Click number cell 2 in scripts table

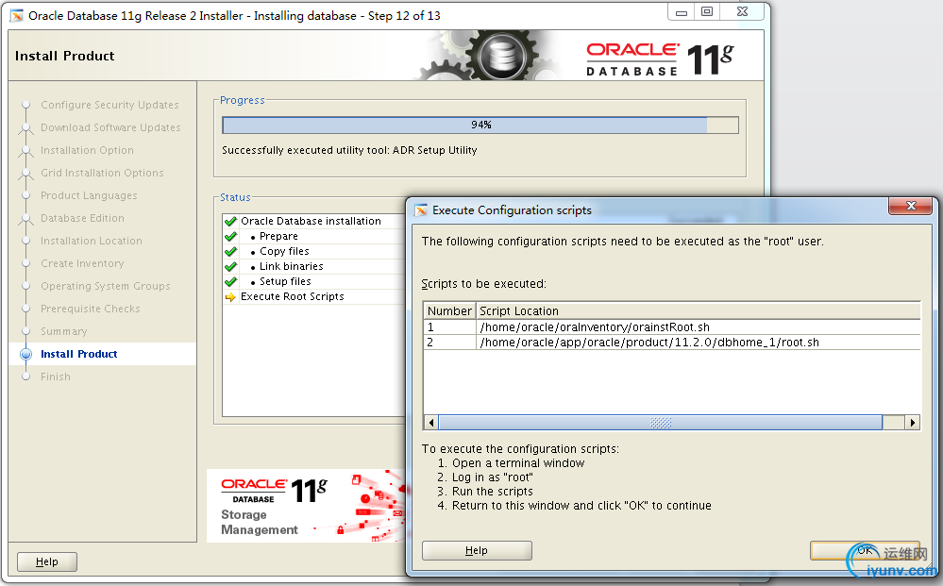[x=450, y=342]
